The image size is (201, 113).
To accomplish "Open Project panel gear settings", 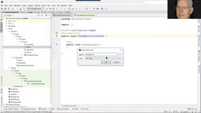I will click(x=46, y=15).
